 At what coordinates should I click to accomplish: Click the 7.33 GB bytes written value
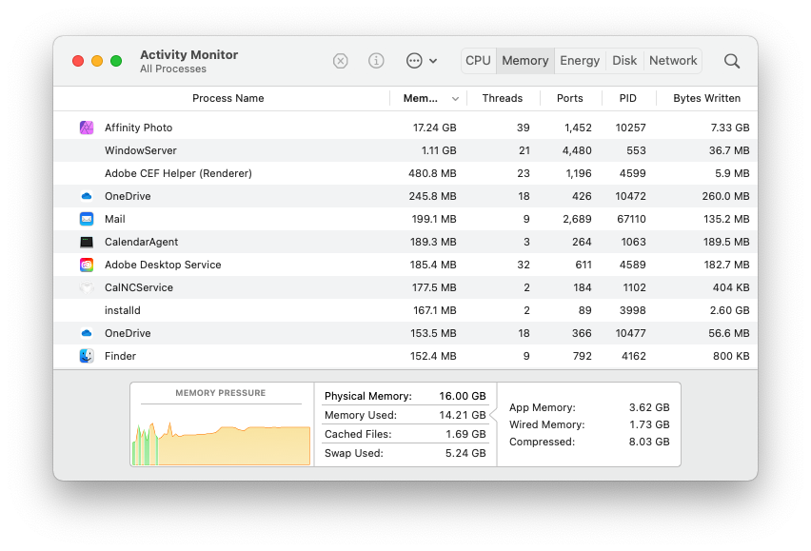[x=730, y=128]
